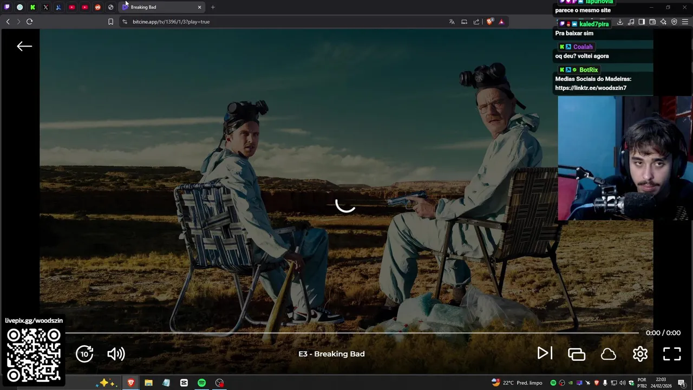The height and width of the screenshot is (390, 693).
Task: Click the Coalah username in chat
Action: click(x=583, y=47)
